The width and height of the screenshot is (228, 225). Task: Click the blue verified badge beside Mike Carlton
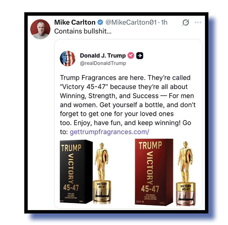(100, 22)
